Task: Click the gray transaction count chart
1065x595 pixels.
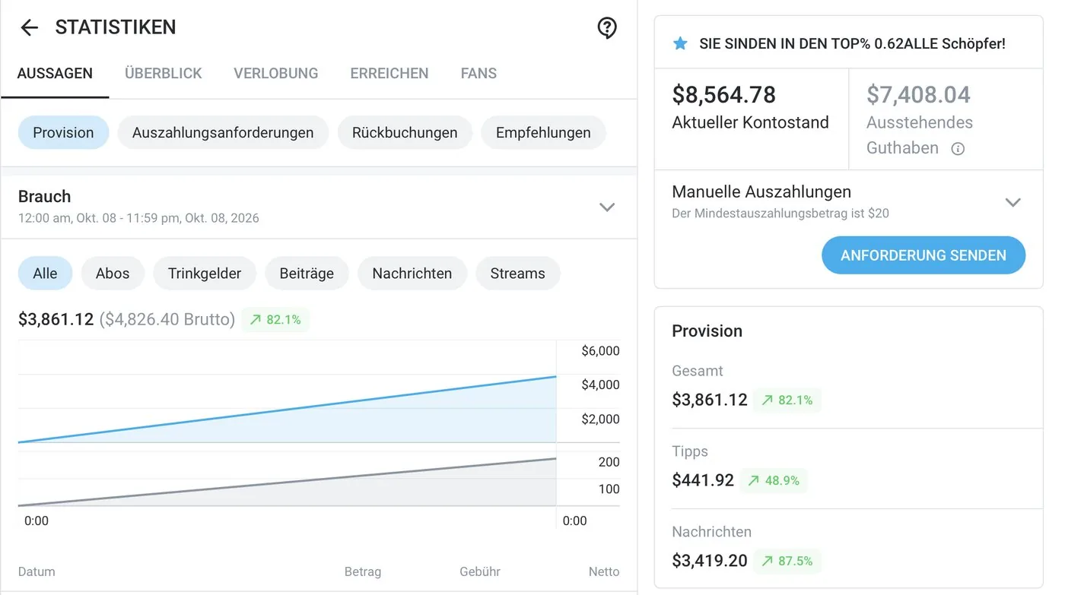Action: click(x=288, y=479)
